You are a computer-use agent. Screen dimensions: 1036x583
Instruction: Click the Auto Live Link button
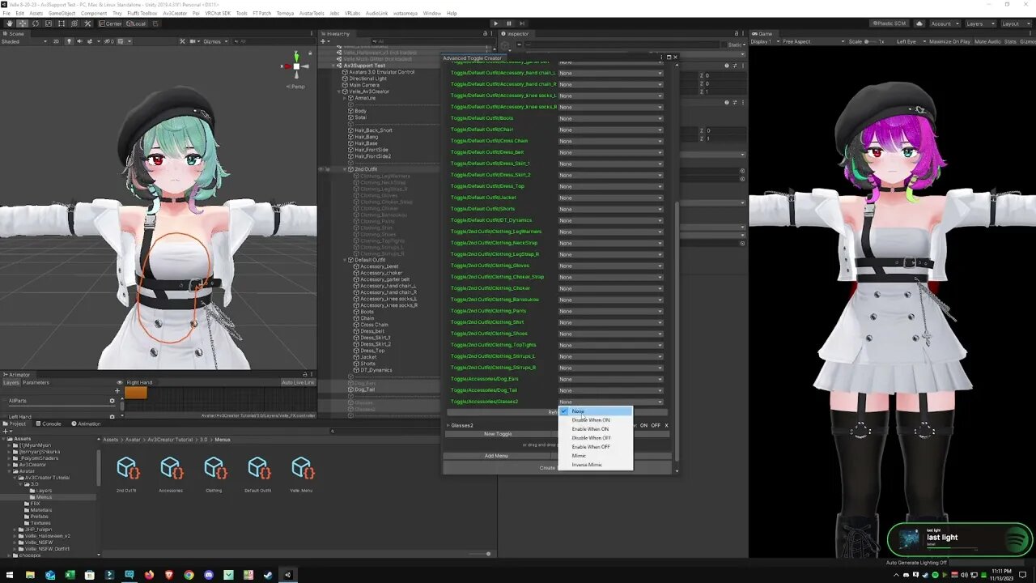(298, 382)
